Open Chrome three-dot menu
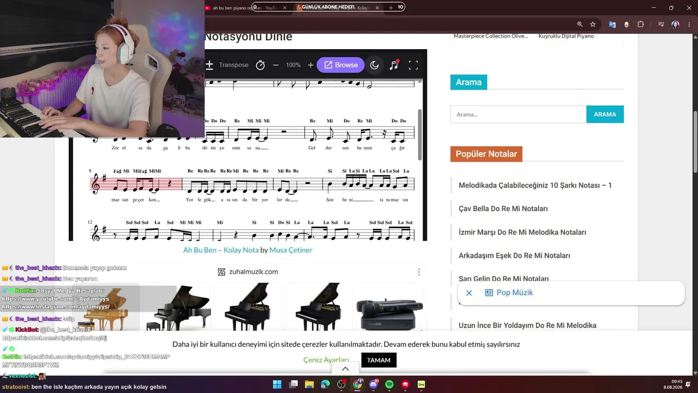 coord(689,24)
